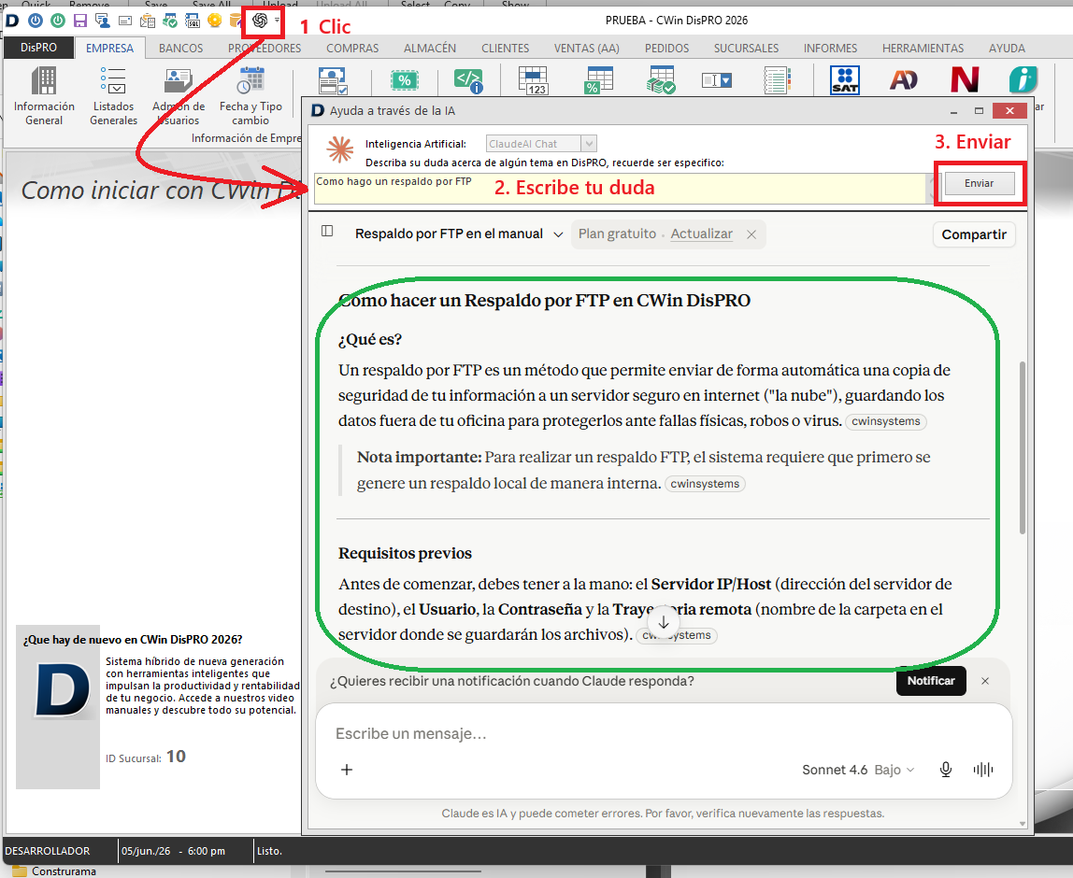Open the PEDIDOS ribbon tab
This screenshot has width=1073, height=878.
click(x=666, y=48)
